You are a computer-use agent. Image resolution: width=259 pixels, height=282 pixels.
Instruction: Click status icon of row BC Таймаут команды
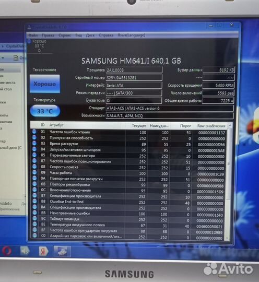(35, 218)
